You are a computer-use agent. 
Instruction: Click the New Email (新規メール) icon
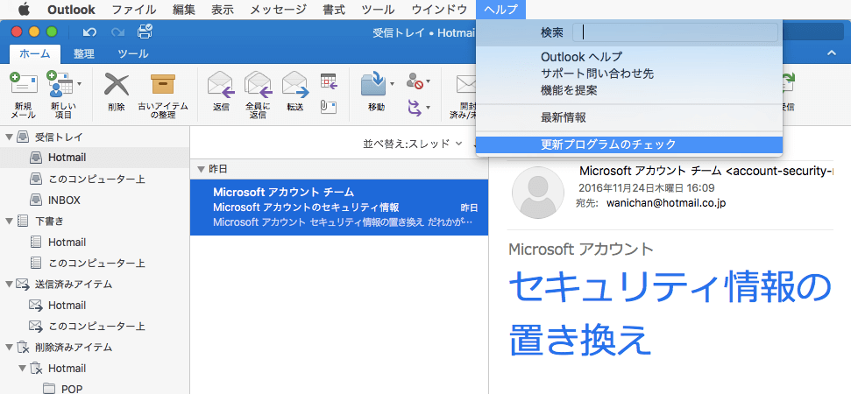point(24,83)
